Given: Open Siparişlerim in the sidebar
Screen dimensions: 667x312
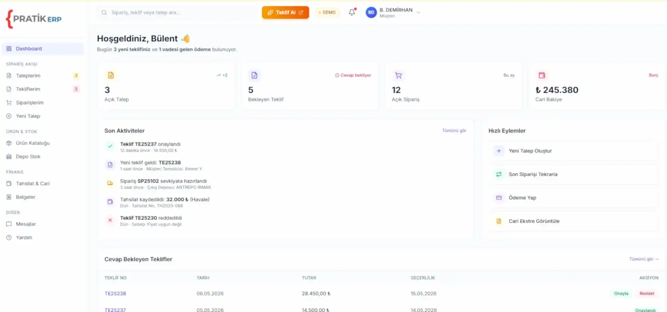Looking at the screenshot, I should 43,103.
